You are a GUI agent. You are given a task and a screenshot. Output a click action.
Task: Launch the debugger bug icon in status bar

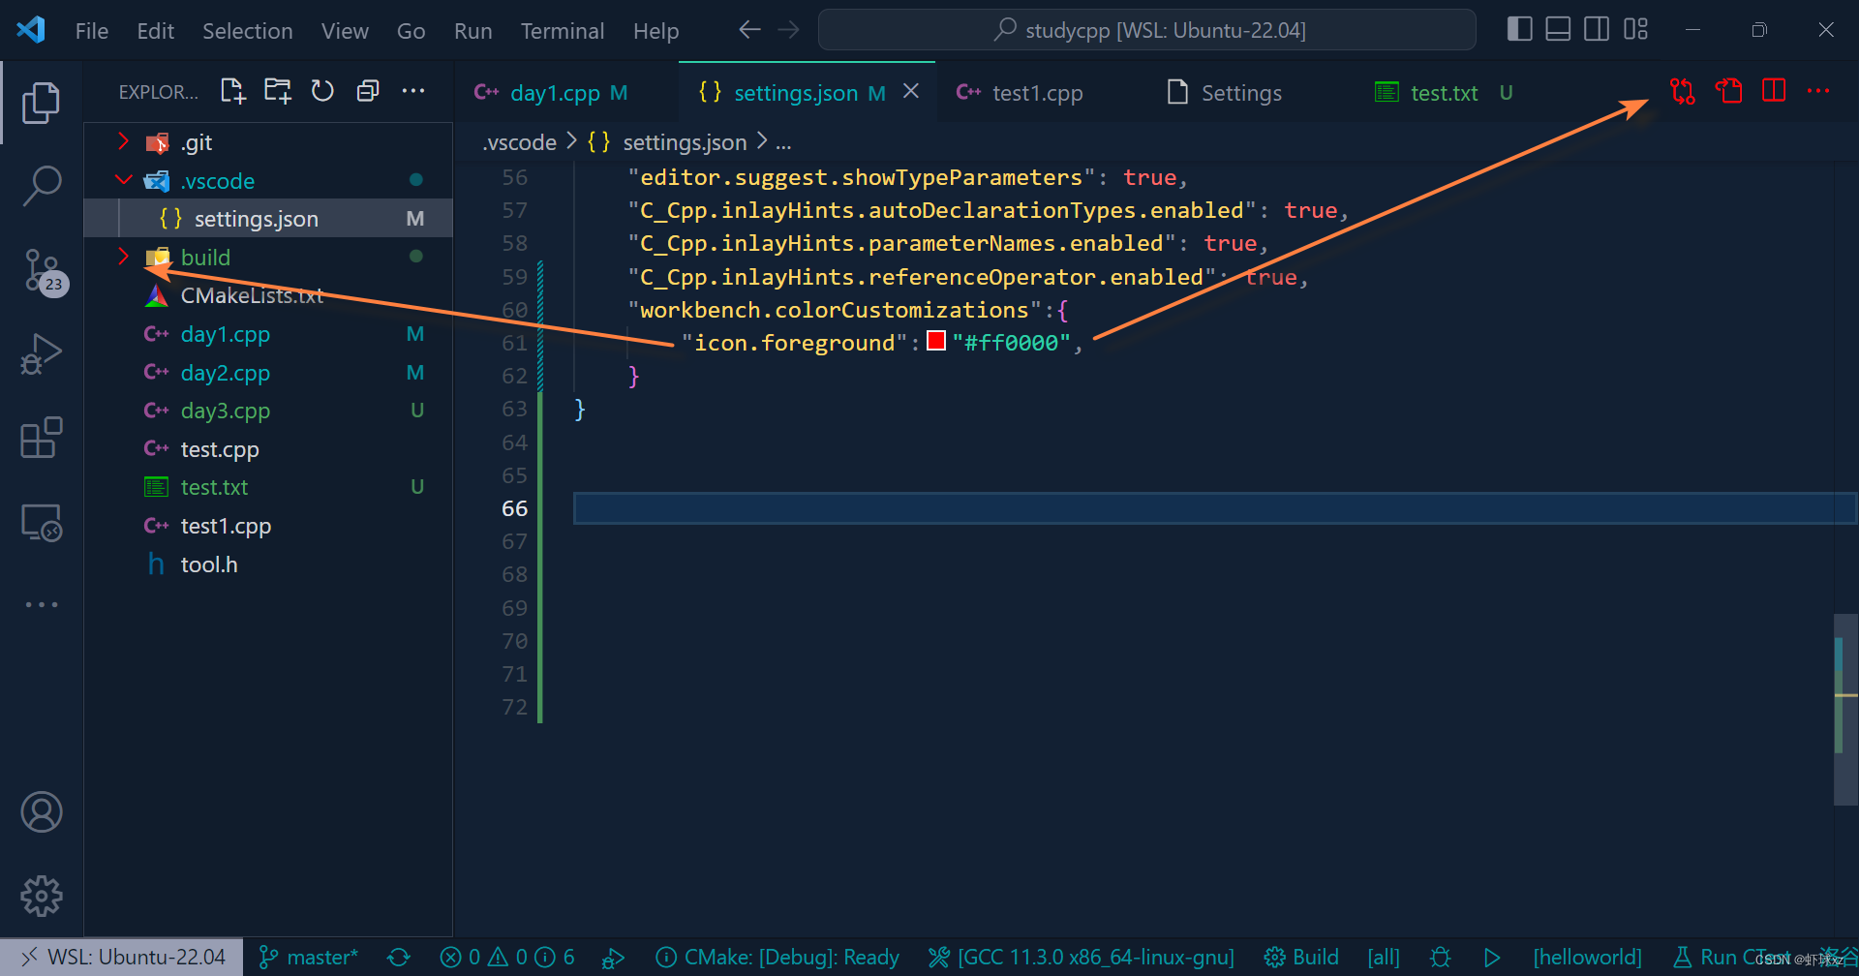click(1441, 958)
